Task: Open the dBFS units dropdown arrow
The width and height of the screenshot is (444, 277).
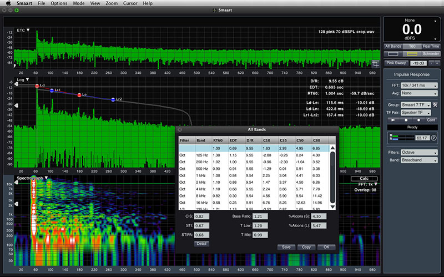Action: click(x=435, y=39)
